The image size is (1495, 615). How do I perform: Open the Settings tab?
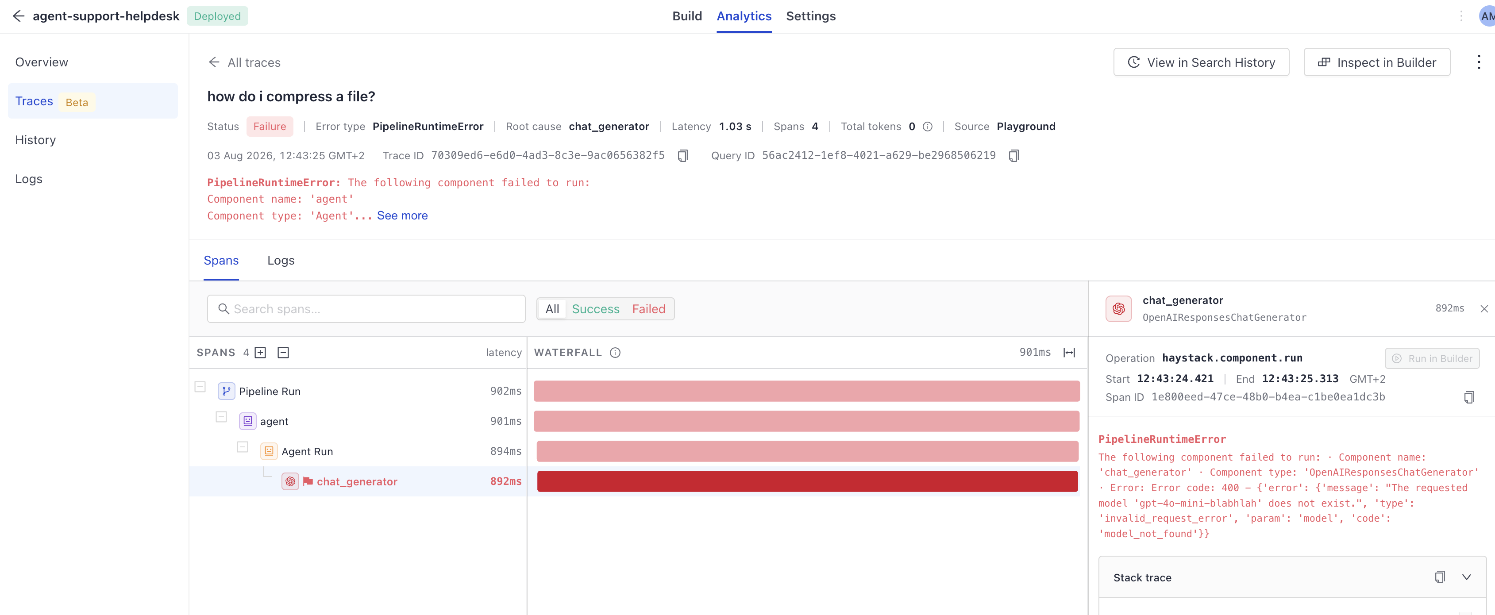[x=811, y=16]
